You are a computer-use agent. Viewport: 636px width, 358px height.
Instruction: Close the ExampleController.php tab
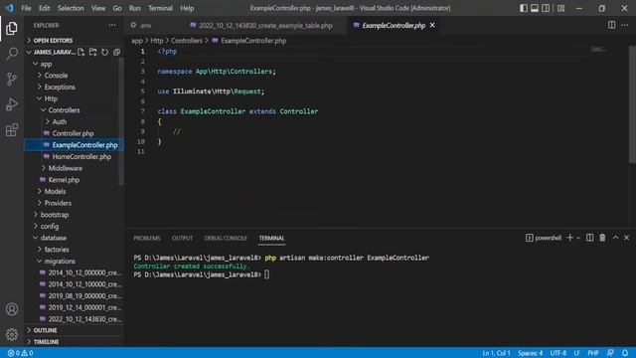[x=432, y=25]
